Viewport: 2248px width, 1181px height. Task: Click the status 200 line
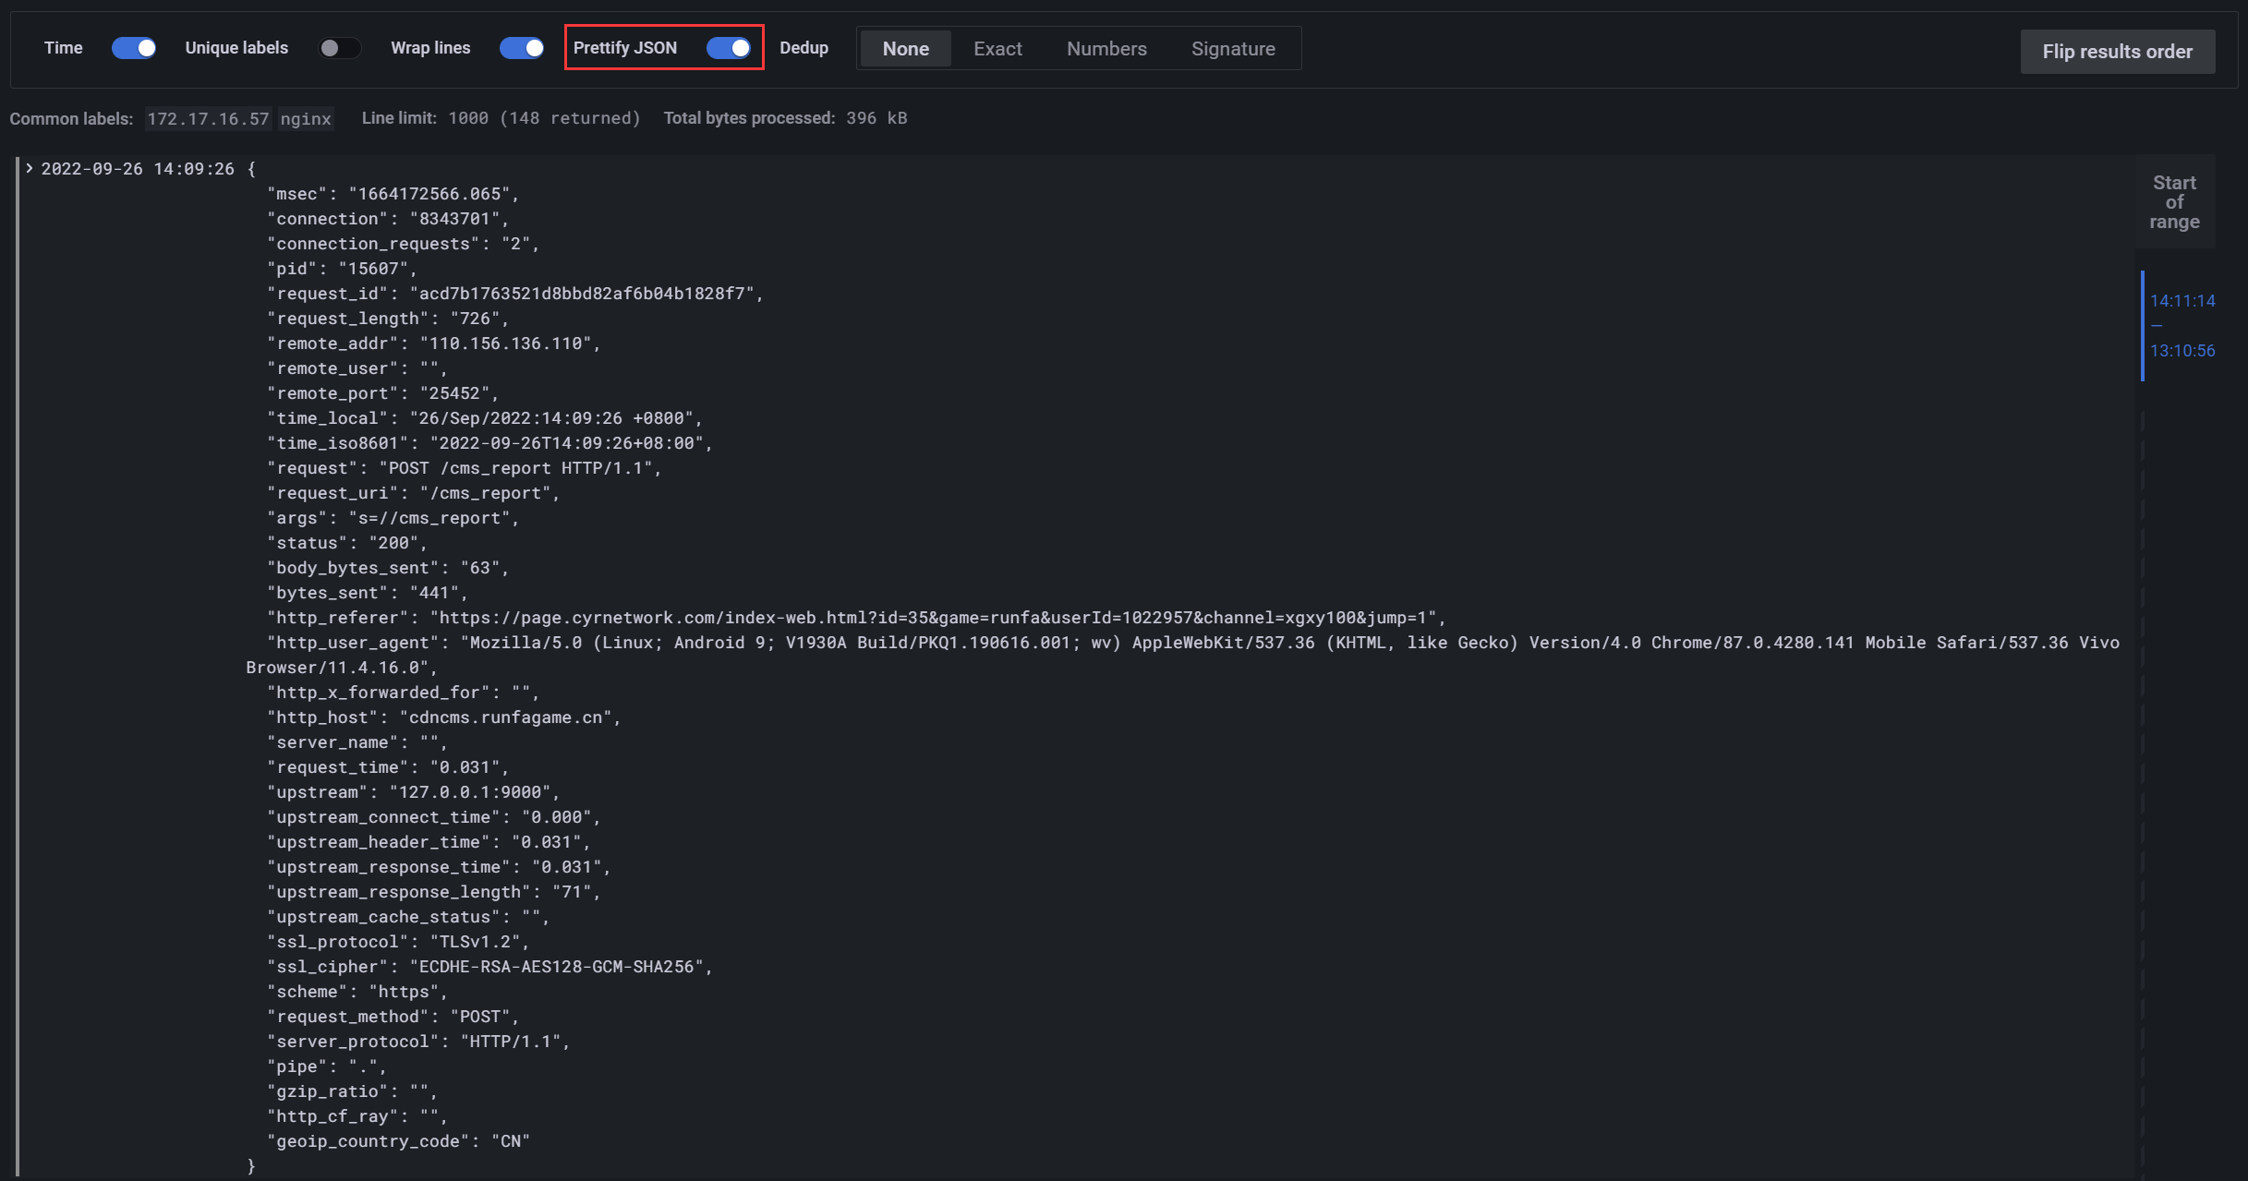[347, 543]
